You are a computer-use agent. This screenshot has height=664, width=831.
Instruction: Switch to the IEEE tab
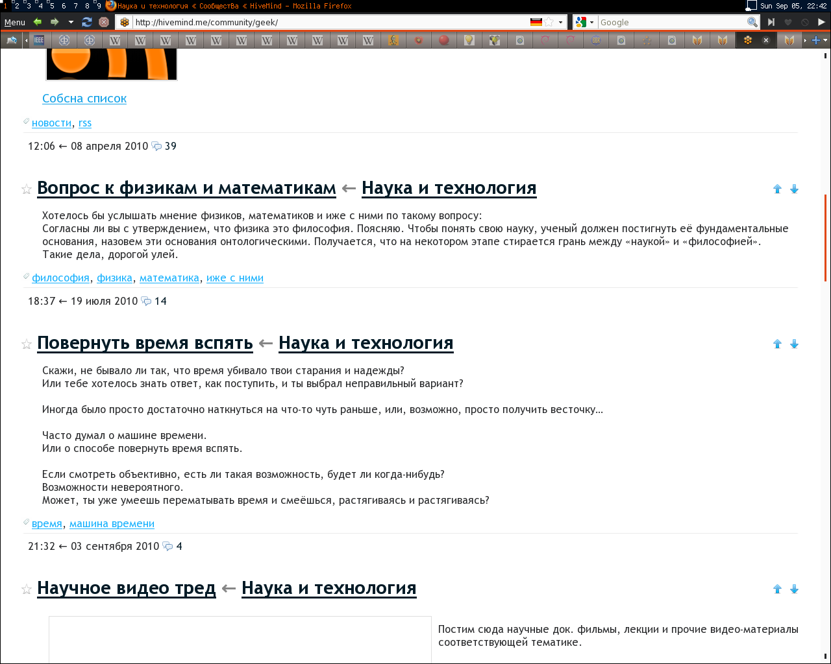(x=39, y=40)
